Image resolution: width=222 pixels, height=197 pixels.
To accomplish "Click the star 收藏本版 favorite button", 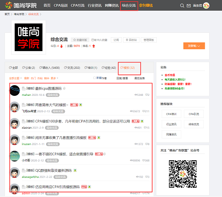I will pos(80,40).
